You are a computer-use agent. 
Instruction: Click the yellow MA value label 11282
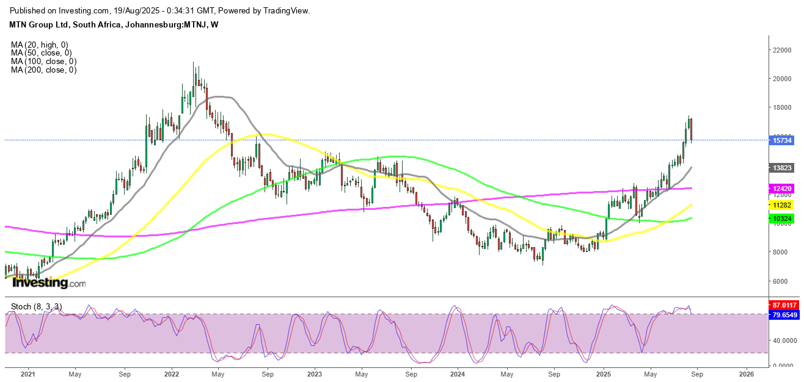pos(783,206)
